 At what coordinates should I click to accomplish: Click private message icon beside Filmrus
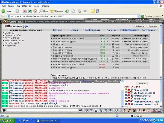pos(126,90)
